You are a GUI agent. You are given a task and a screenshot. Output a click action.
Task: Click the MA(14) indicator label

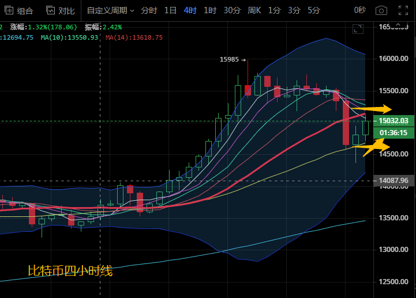134,37
